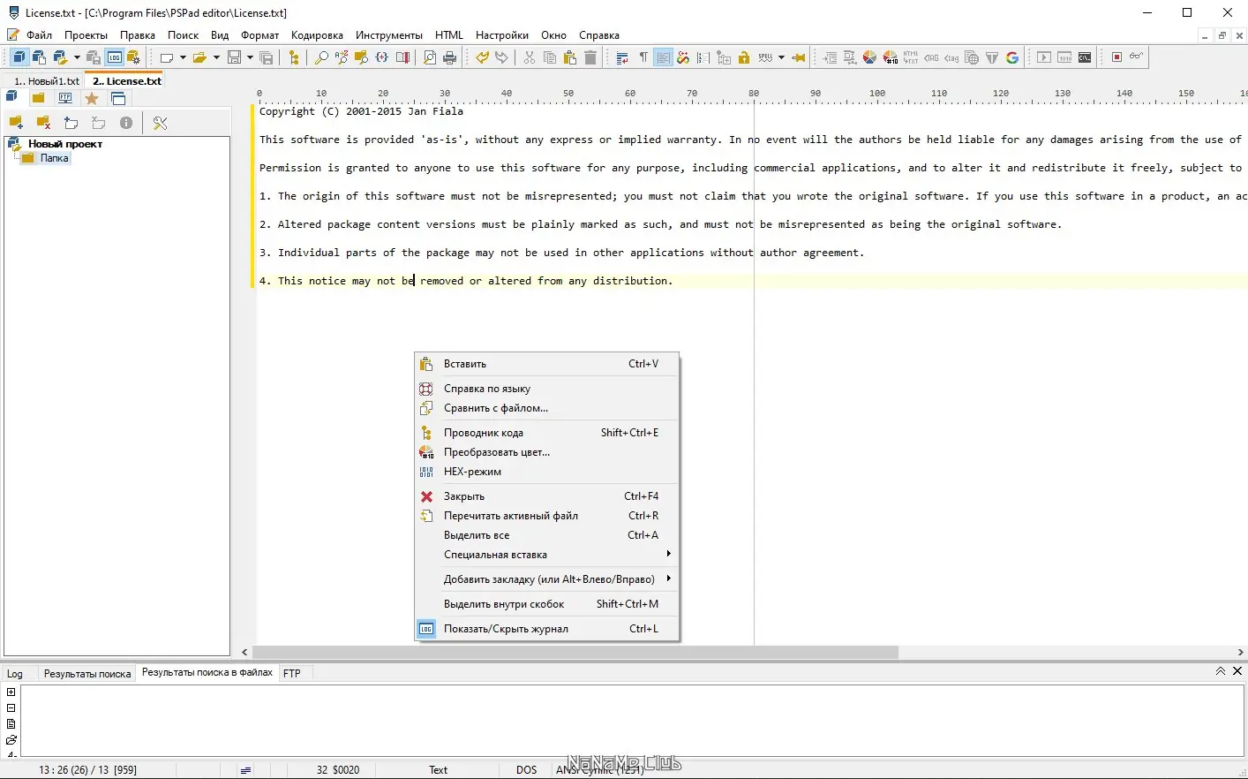Click the DOS line-ending status bar field

tap(527, 770)
